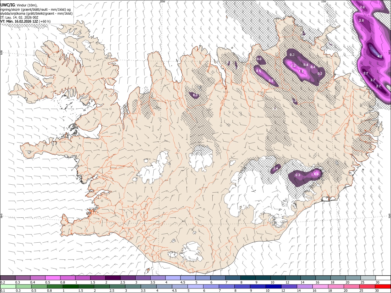Screen dimensions: 391x293
Task: Click the "IT: Lau. 14. 02. 2026 00Z" line
Action: pos(20,17)
